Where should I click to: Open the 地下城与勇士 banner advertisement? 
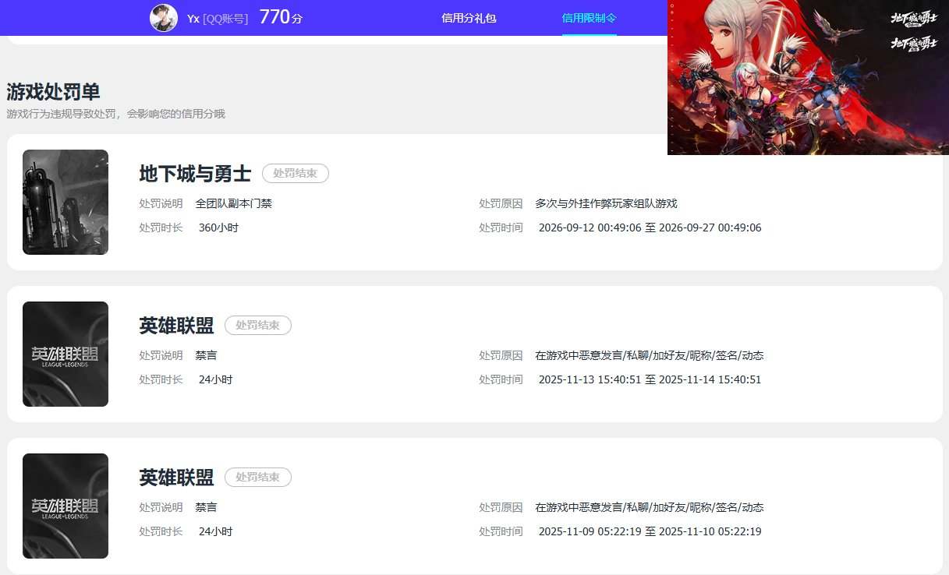[x=808, y=77]
